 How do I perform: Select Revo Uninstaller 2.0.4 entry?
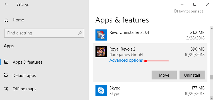[x=129, y=32]
